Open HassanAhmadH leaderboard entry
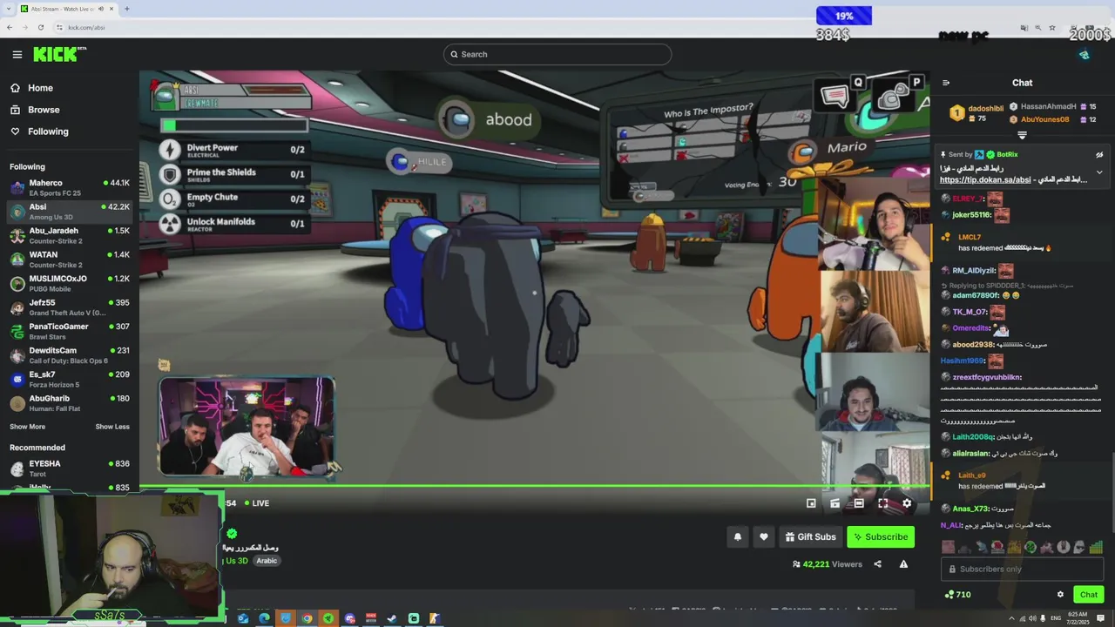Viewport: 1115px width, 627px height. click(1052, 106)
